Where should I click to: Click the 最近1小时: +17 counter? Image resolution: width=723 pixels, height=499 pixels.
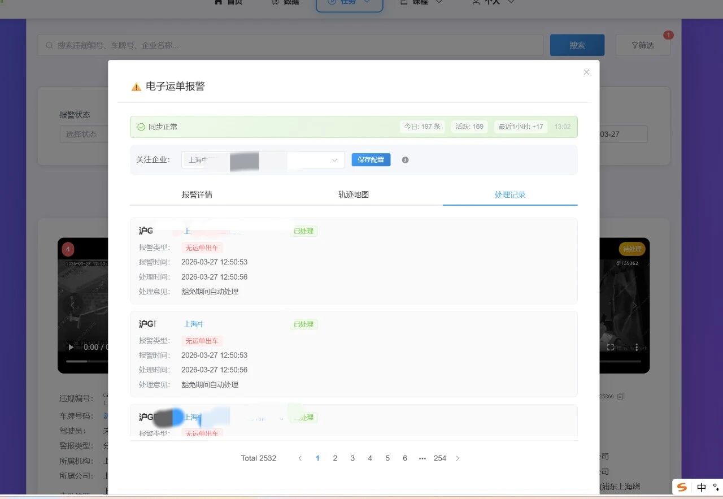(521, 127)
